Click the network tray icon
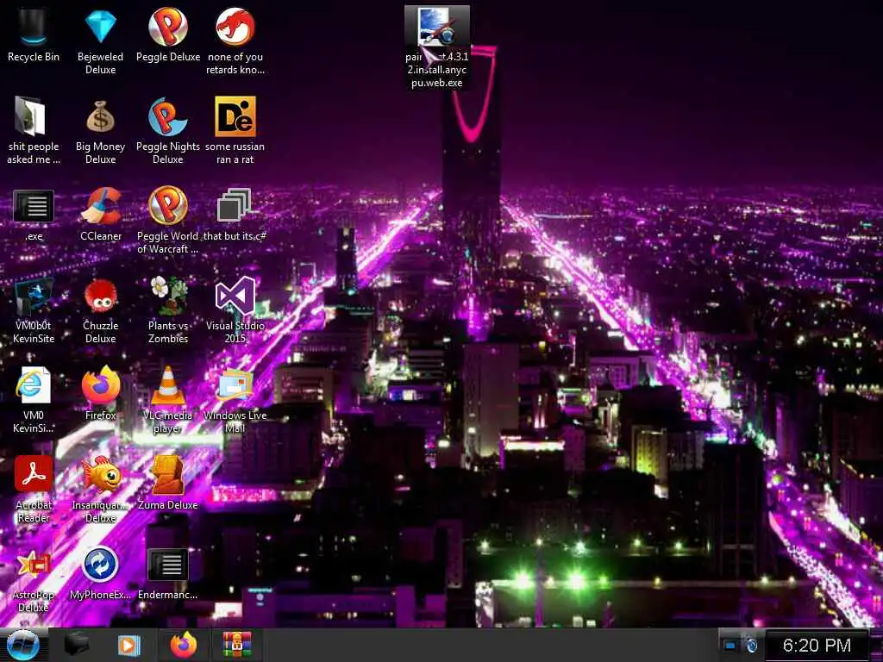The image size is (883, 662). tap(730, 645)
